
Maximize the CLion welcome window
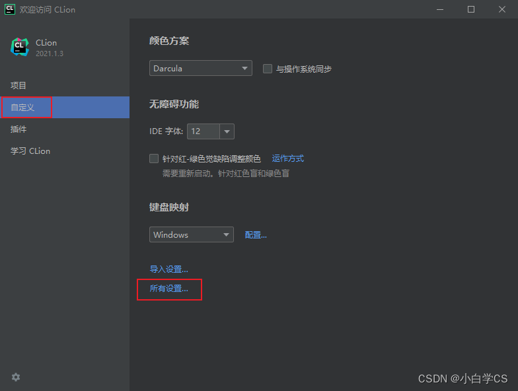point(471,9)
